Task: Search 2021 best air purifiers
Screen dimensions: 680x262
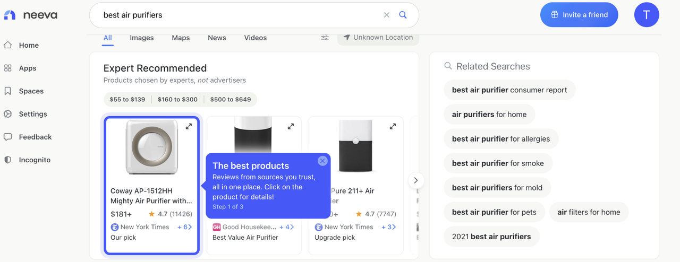Action: tap(491, 237)
